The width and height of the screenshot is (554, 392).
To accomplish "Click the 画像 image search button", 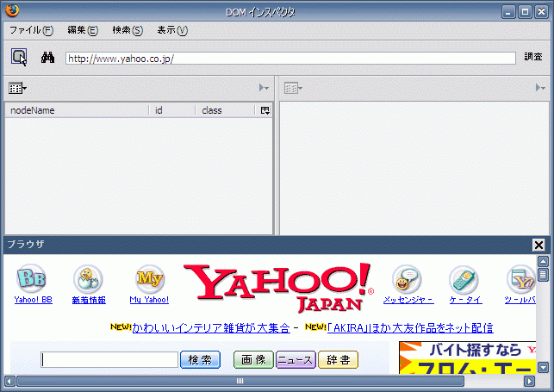I will [253, 359].
